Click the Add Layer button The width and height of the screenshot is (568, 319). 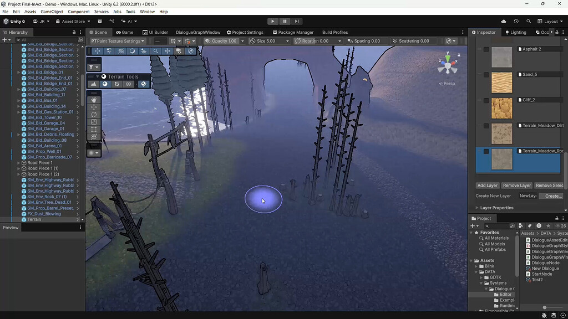coord(487,185)
